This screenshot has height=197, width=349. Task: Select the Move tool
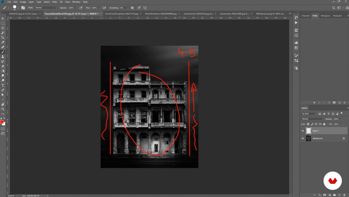3,18
